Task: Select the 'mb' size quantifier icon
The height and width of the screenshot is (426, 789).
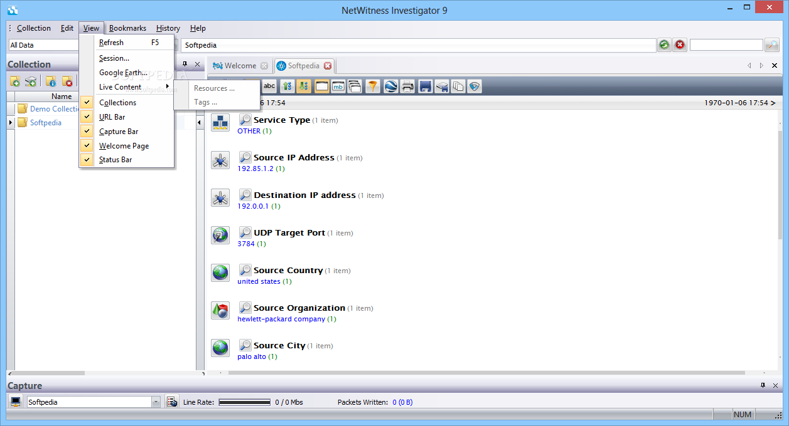Action: tap(338, 86)
